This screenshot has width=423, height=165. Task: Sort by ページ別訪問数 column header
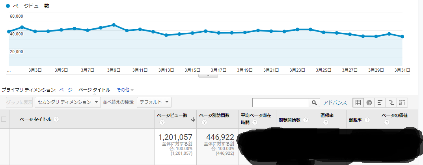[214, 115]
